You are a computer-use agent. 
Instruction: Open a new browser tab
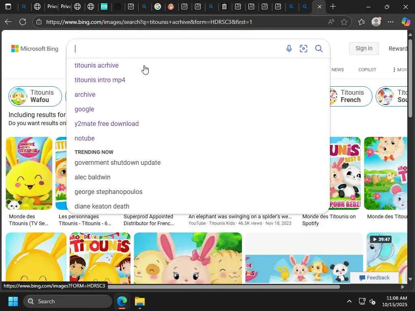(x=333, y=6)
